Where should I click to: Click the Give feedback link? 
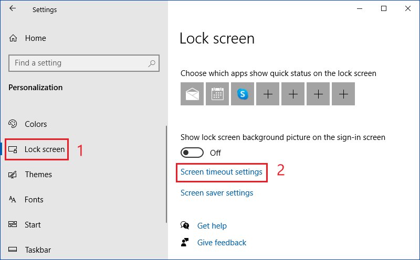(222, 243)
